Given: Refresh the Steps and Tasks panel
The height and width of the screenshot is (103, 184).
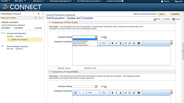Looking at the screenshot, I should point(36,18).
